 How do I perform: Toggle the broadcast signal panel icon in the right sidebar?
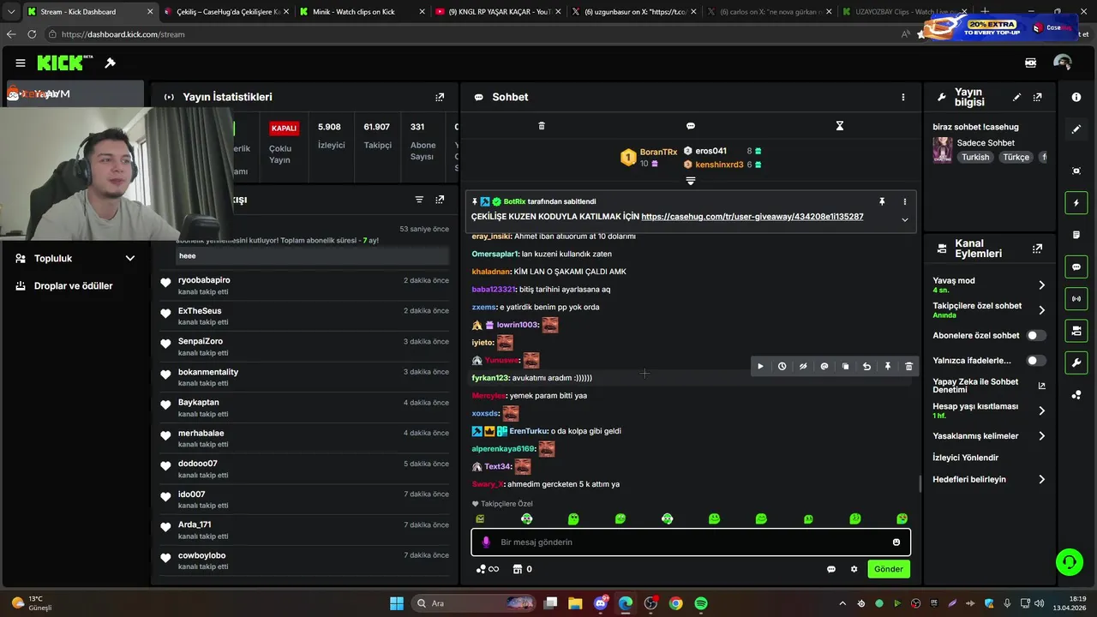point(1076,298)
